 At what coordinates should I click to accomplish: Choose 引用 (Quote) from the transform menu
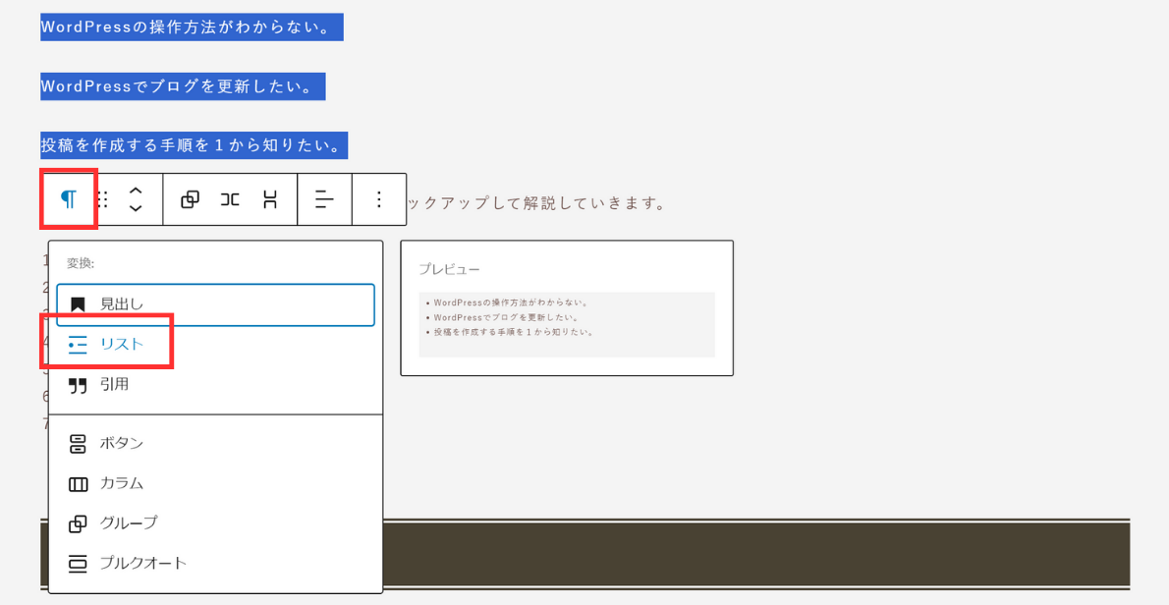(x=114, y=384)
